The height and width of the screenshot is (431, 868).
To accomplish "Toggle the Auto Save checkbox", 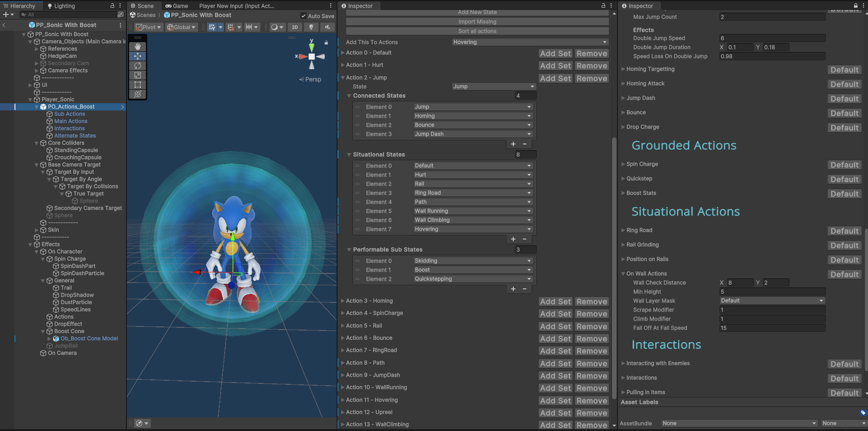I will 304,16.
